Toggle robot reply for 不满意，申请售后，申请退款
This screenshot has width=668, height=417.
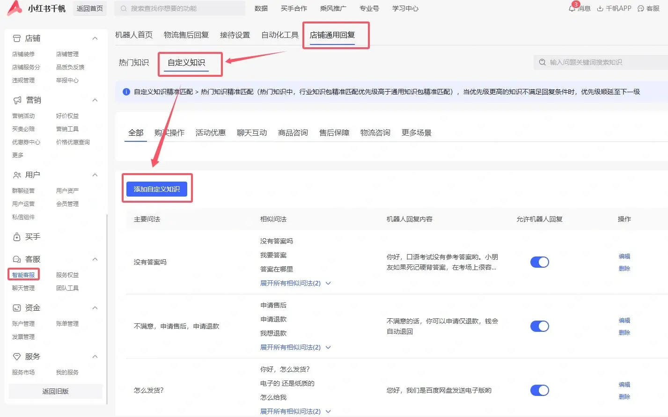[539, 326]
